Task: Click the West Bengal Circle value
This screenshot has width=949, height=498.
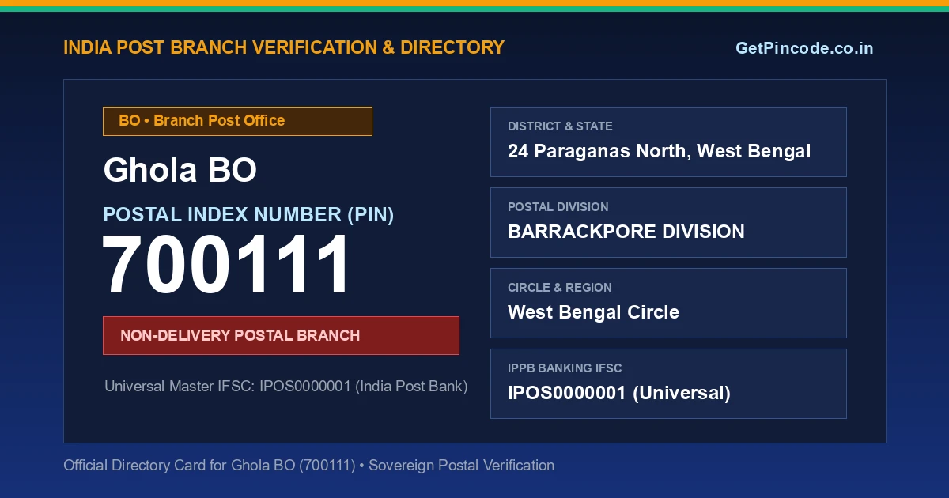Action: pos(593,312)
